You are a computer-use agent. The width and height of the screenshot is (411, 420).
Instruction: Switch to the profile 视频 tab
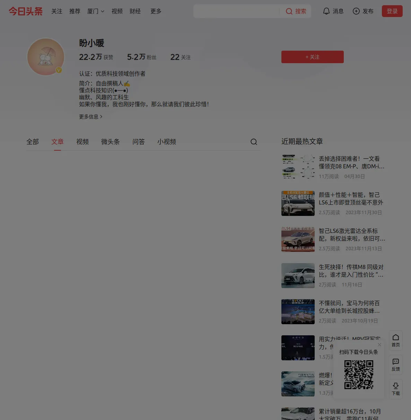click(x=82, y=142)
